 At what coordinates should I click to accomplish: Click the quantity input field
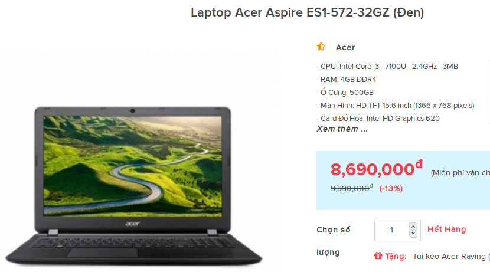click(x=397, y=230)
